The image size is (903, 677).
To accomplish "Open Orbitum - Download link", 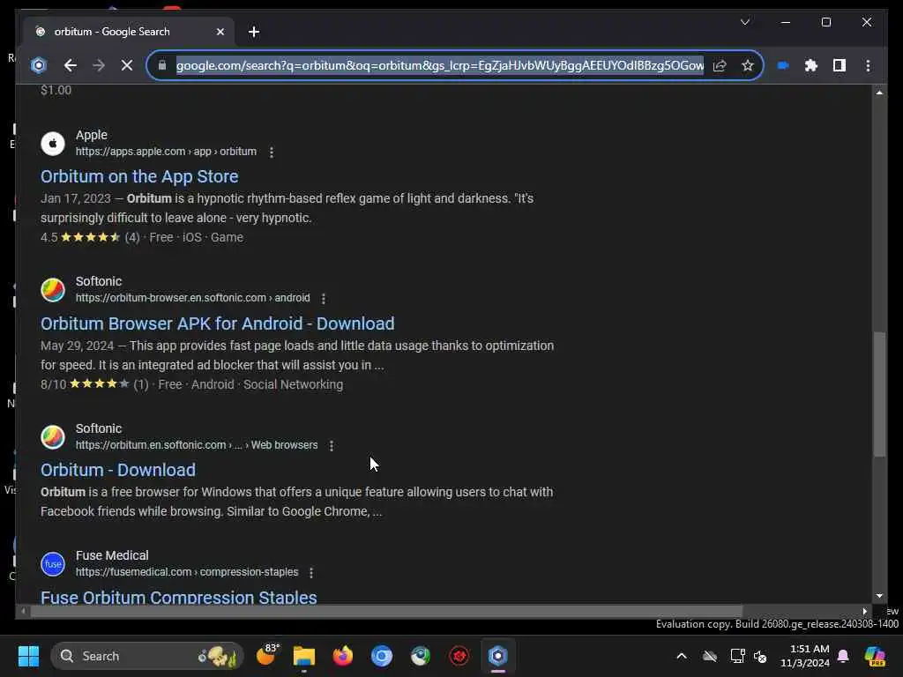I will [118, 470].
